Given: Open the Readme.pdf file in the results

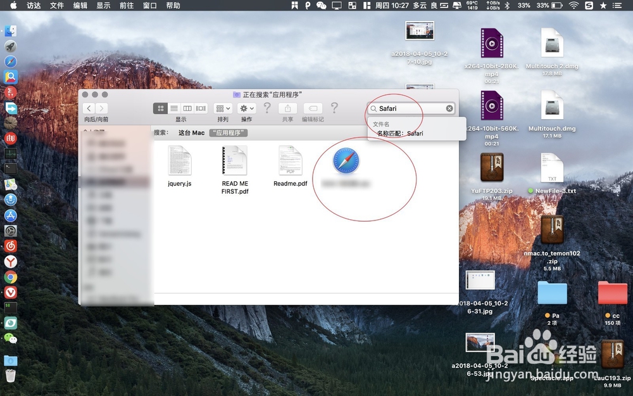Looking at the screenshot, I should point(289,160).
